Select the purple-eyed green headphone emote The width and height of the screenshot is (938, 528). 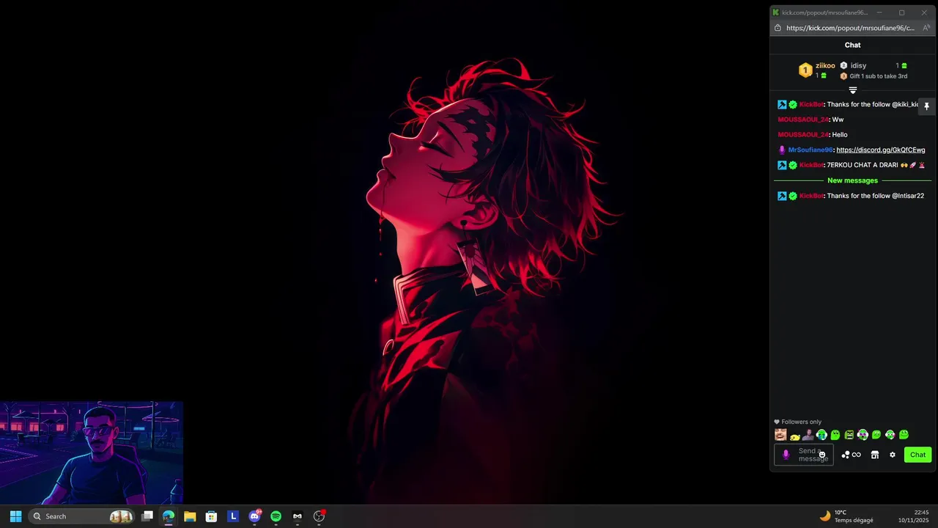[863, 435]
